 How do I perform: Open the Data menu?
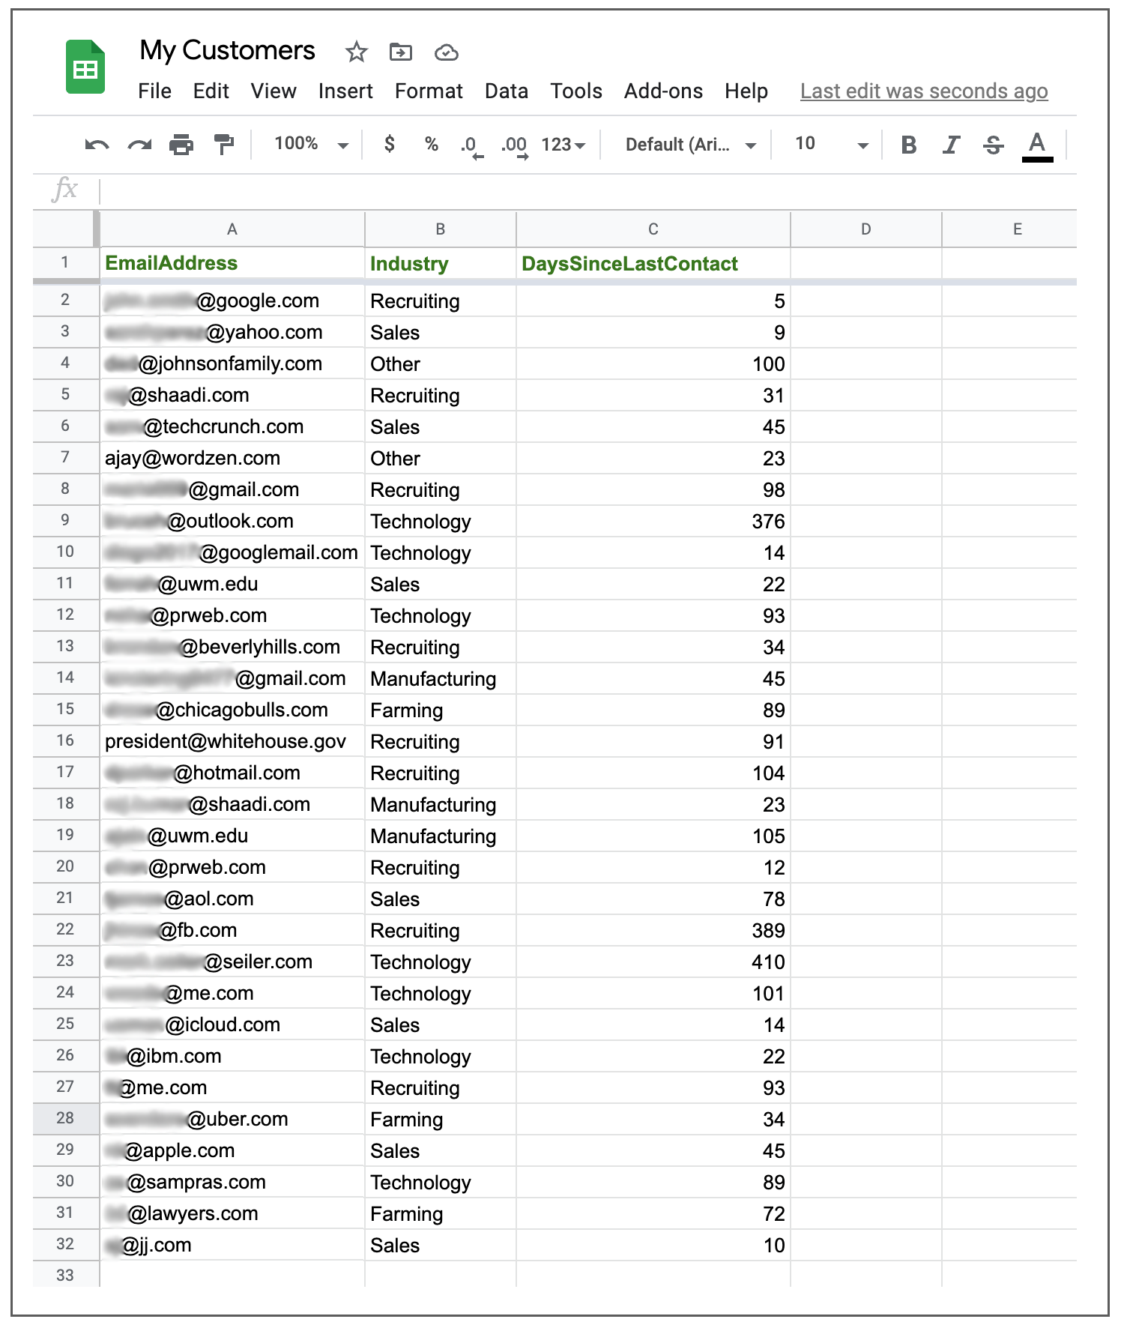pos(507,91)
